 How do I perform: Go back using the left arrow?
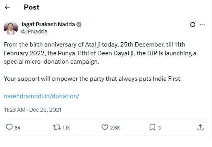click(7, 7)
